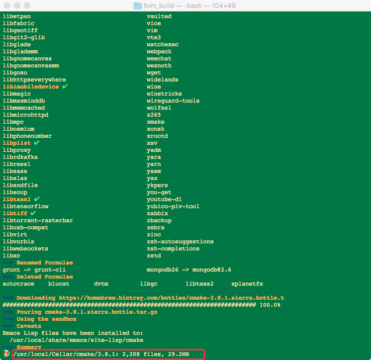
Task: Click the zstd formula entry
Action: point(154,255)
